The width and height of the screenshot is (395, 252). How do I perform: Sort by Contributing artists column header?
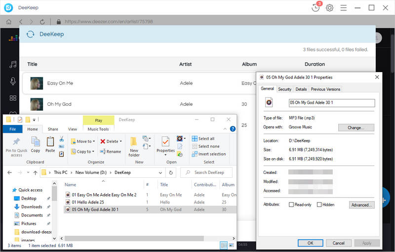(x=205, y=185)
